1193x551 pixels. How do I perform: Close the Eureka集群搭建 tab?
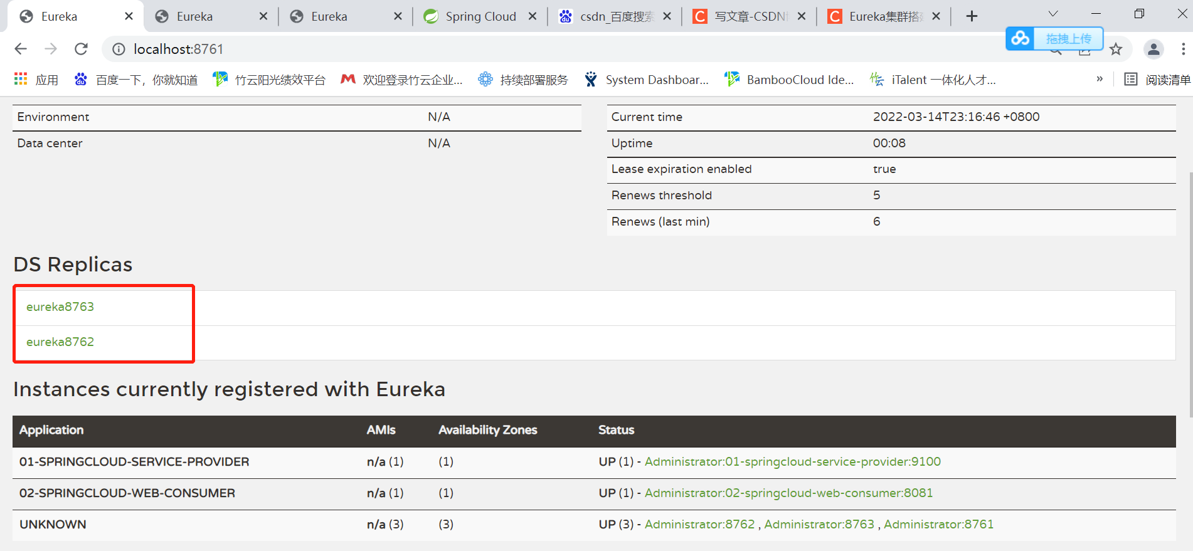[x=936, y=16]
